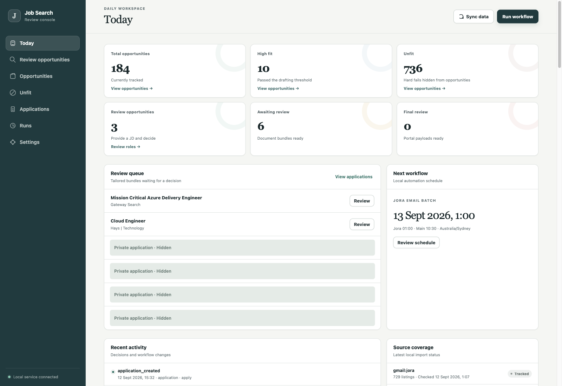This screenshot has height=386, width=562.
Task: Open Settings from the sidebar
Action: [x=43, y=142]
